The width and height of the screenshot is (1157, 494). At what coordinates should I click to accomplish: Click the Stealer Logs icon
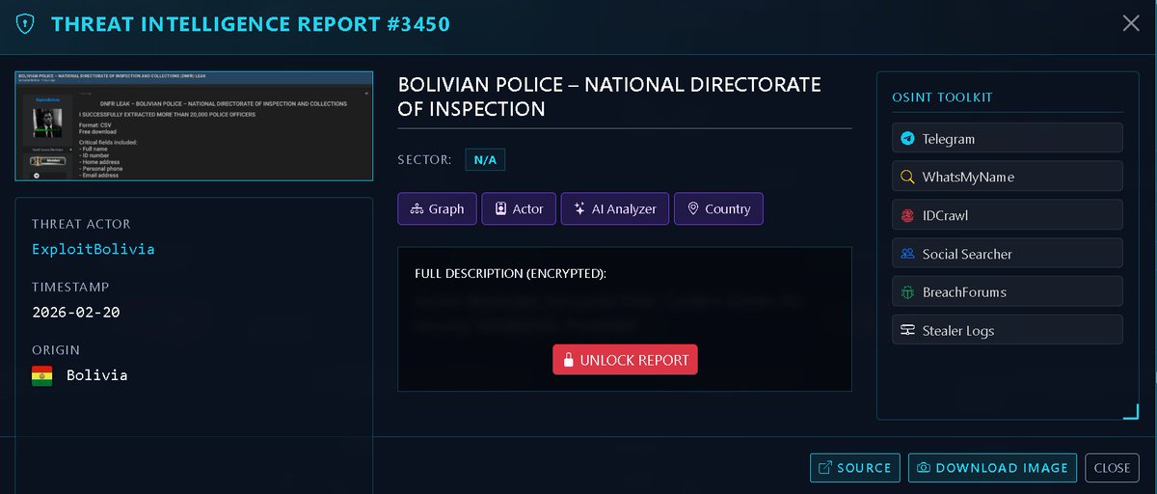[x=907, y=330]
